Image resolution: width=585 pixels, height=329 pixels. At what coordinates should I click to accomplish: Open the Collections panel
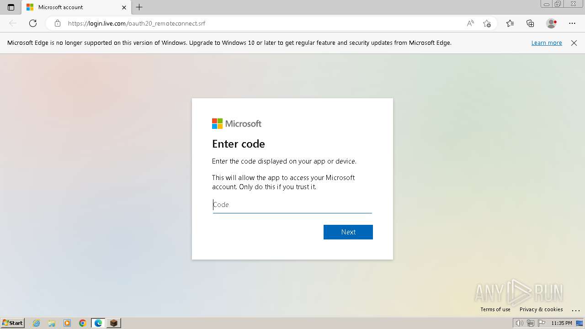pos(530,23)
